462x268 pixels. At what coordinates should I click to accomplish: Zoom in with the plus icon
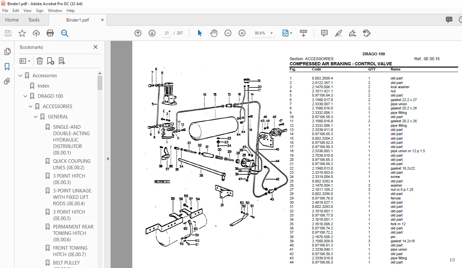[242, 33]
